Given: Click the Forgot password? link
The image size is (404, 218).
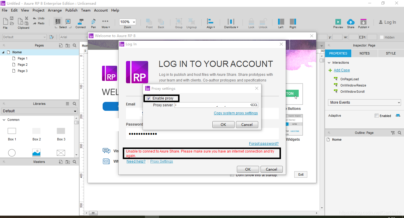Looking at the screenshot, I should click(x=264, y=144).
